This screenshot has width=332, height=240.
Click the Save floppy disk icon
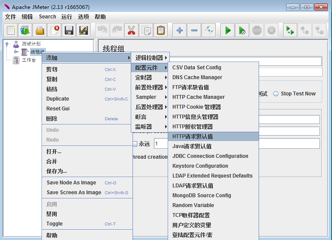tap(69, 30)
